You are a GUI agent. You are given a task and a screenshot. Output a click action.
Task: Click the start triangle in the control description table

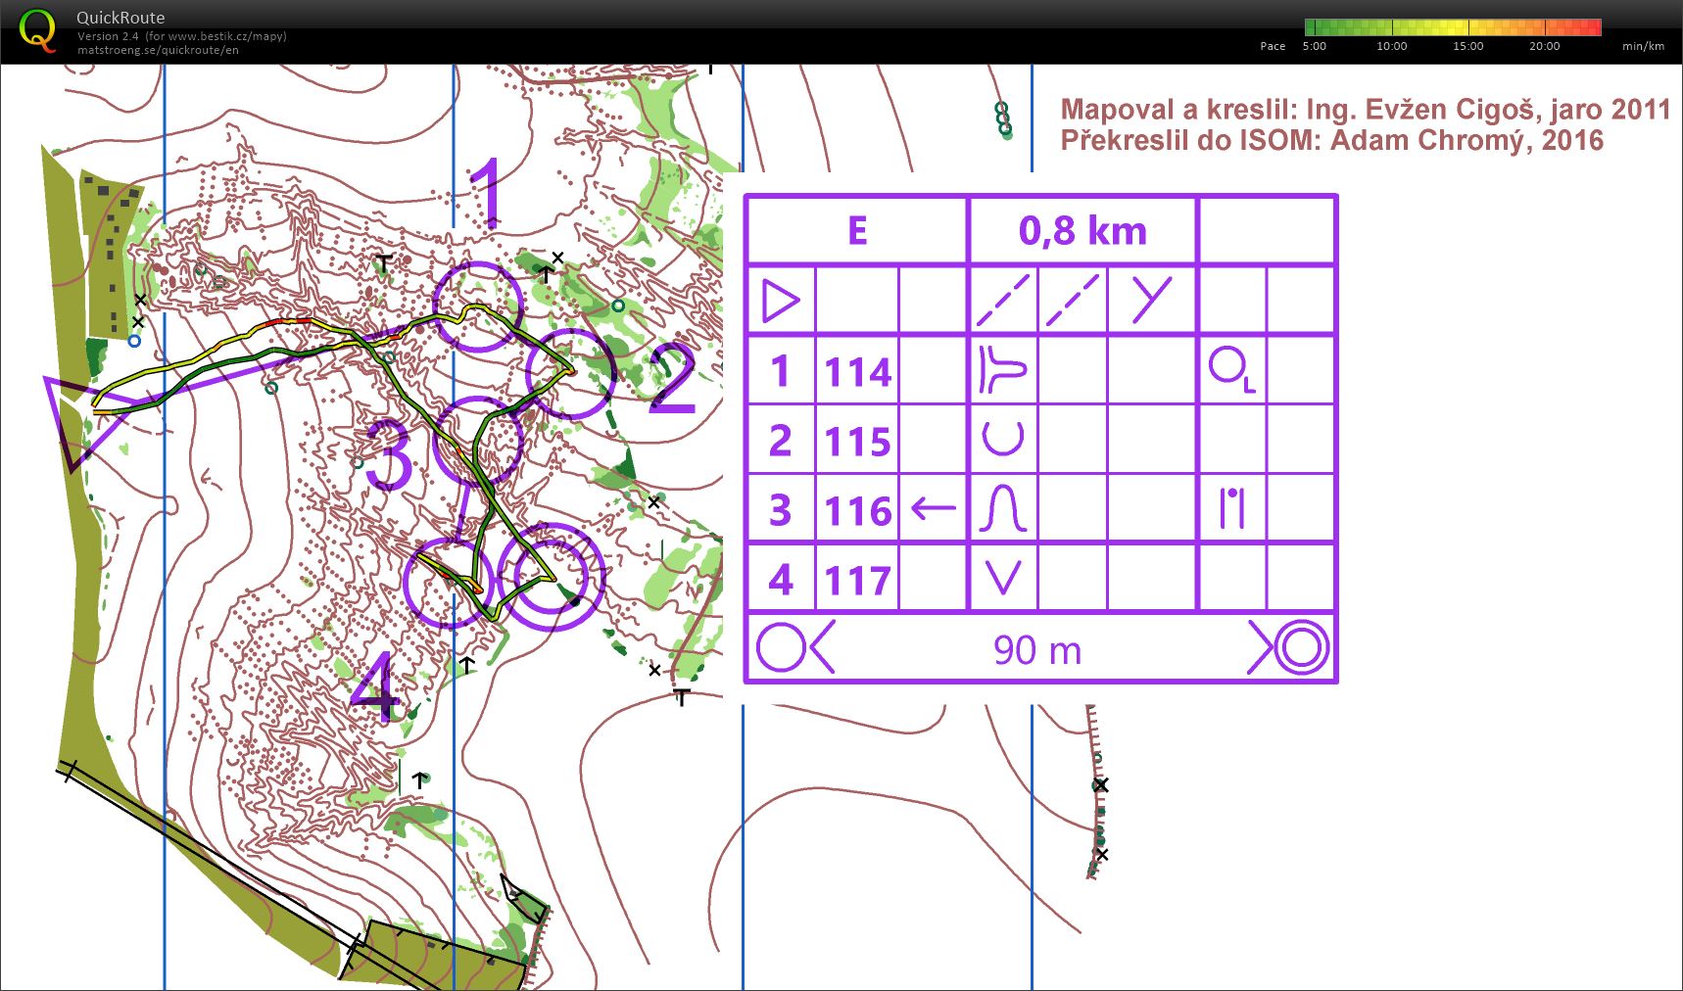[781, 301]
